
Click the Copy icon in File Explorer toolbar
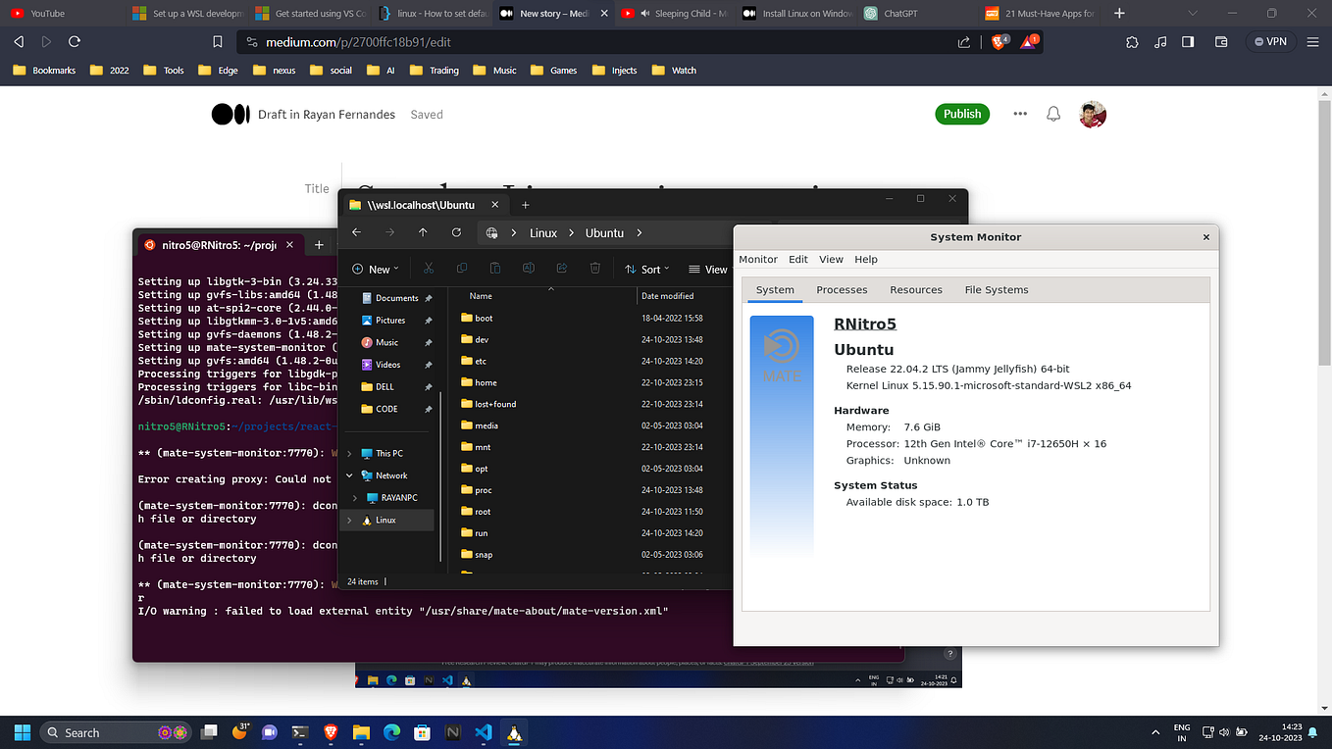pos(461,268)
